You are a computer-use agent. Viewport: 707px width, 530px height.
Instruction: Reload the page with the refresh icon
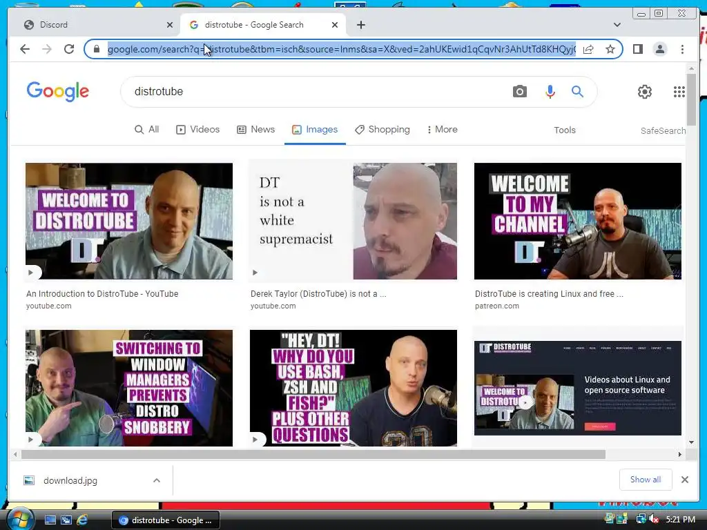[x=69, y=49]
